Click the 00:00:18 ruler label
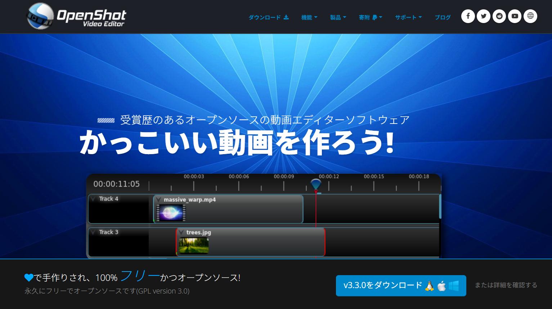 point(419,176)
